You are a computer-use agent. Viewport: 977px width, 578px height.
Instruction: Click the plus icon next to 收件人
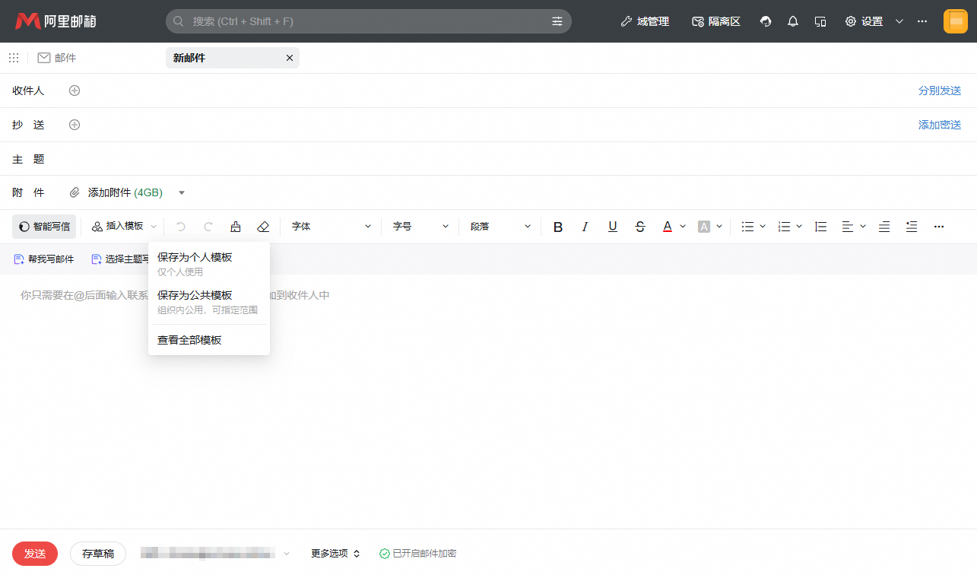75,91
